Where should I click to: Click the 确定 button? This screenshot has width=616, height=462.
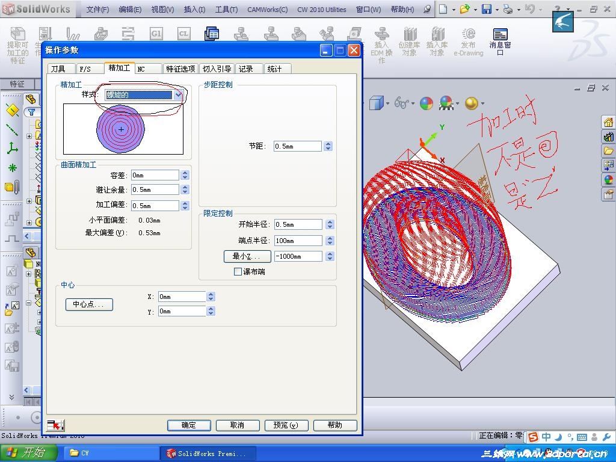189,425
